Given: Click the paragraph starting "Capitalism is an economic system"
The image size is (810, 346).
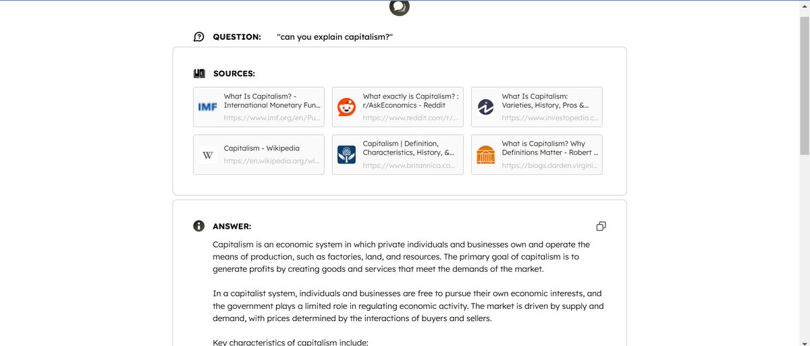Looking at the screenshot, I should click(402, 256).
